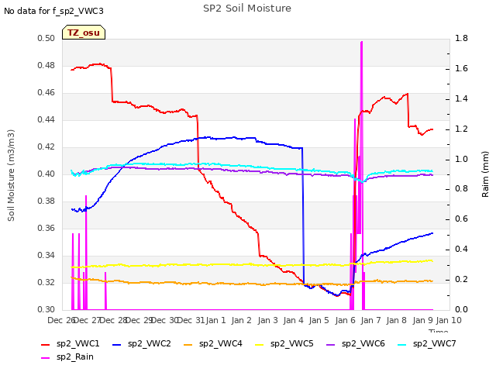
Task: Click the 0.8 right axis tick label
Action: pos(462,189)
